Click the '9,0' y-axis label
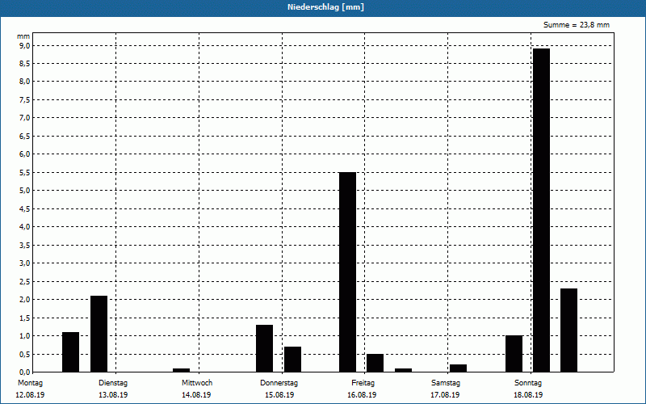 click(x=25, y=45)
